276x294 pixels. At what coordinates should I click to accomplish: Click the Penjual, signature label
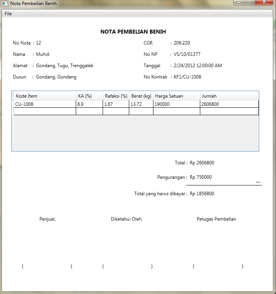point(48,219)
